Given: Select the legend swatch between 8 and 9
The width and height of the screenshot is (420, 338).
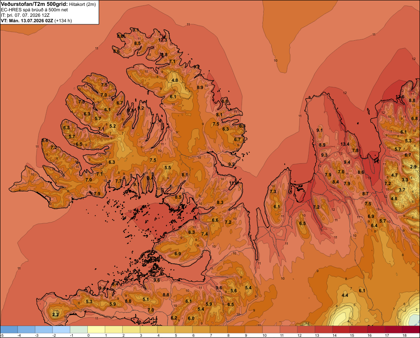Looking at the screenshot, I should coord(236,329).
